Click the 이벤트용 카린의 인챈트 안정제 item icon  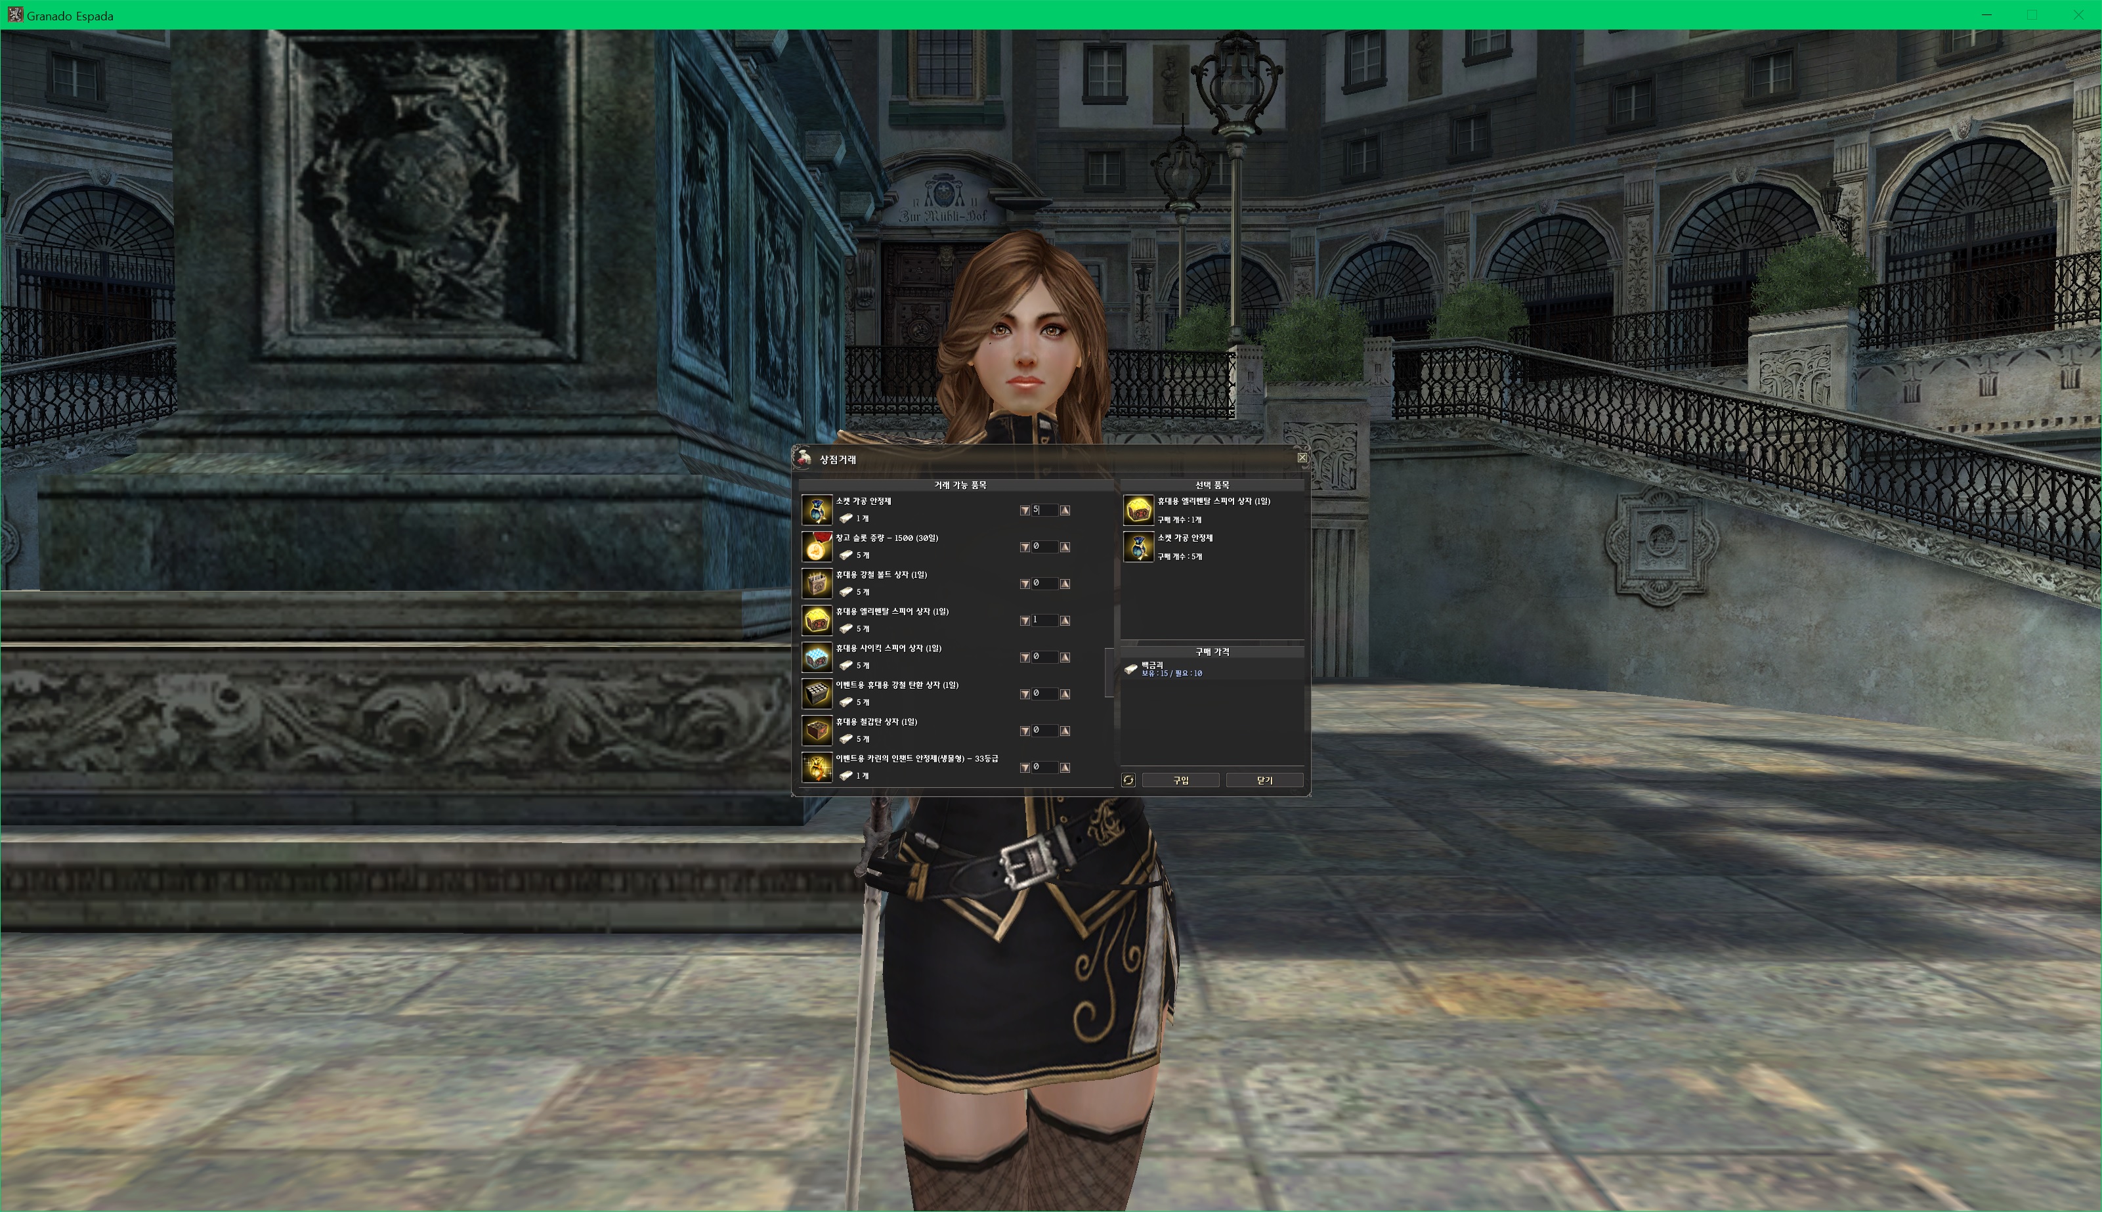[x=817, y=767]
